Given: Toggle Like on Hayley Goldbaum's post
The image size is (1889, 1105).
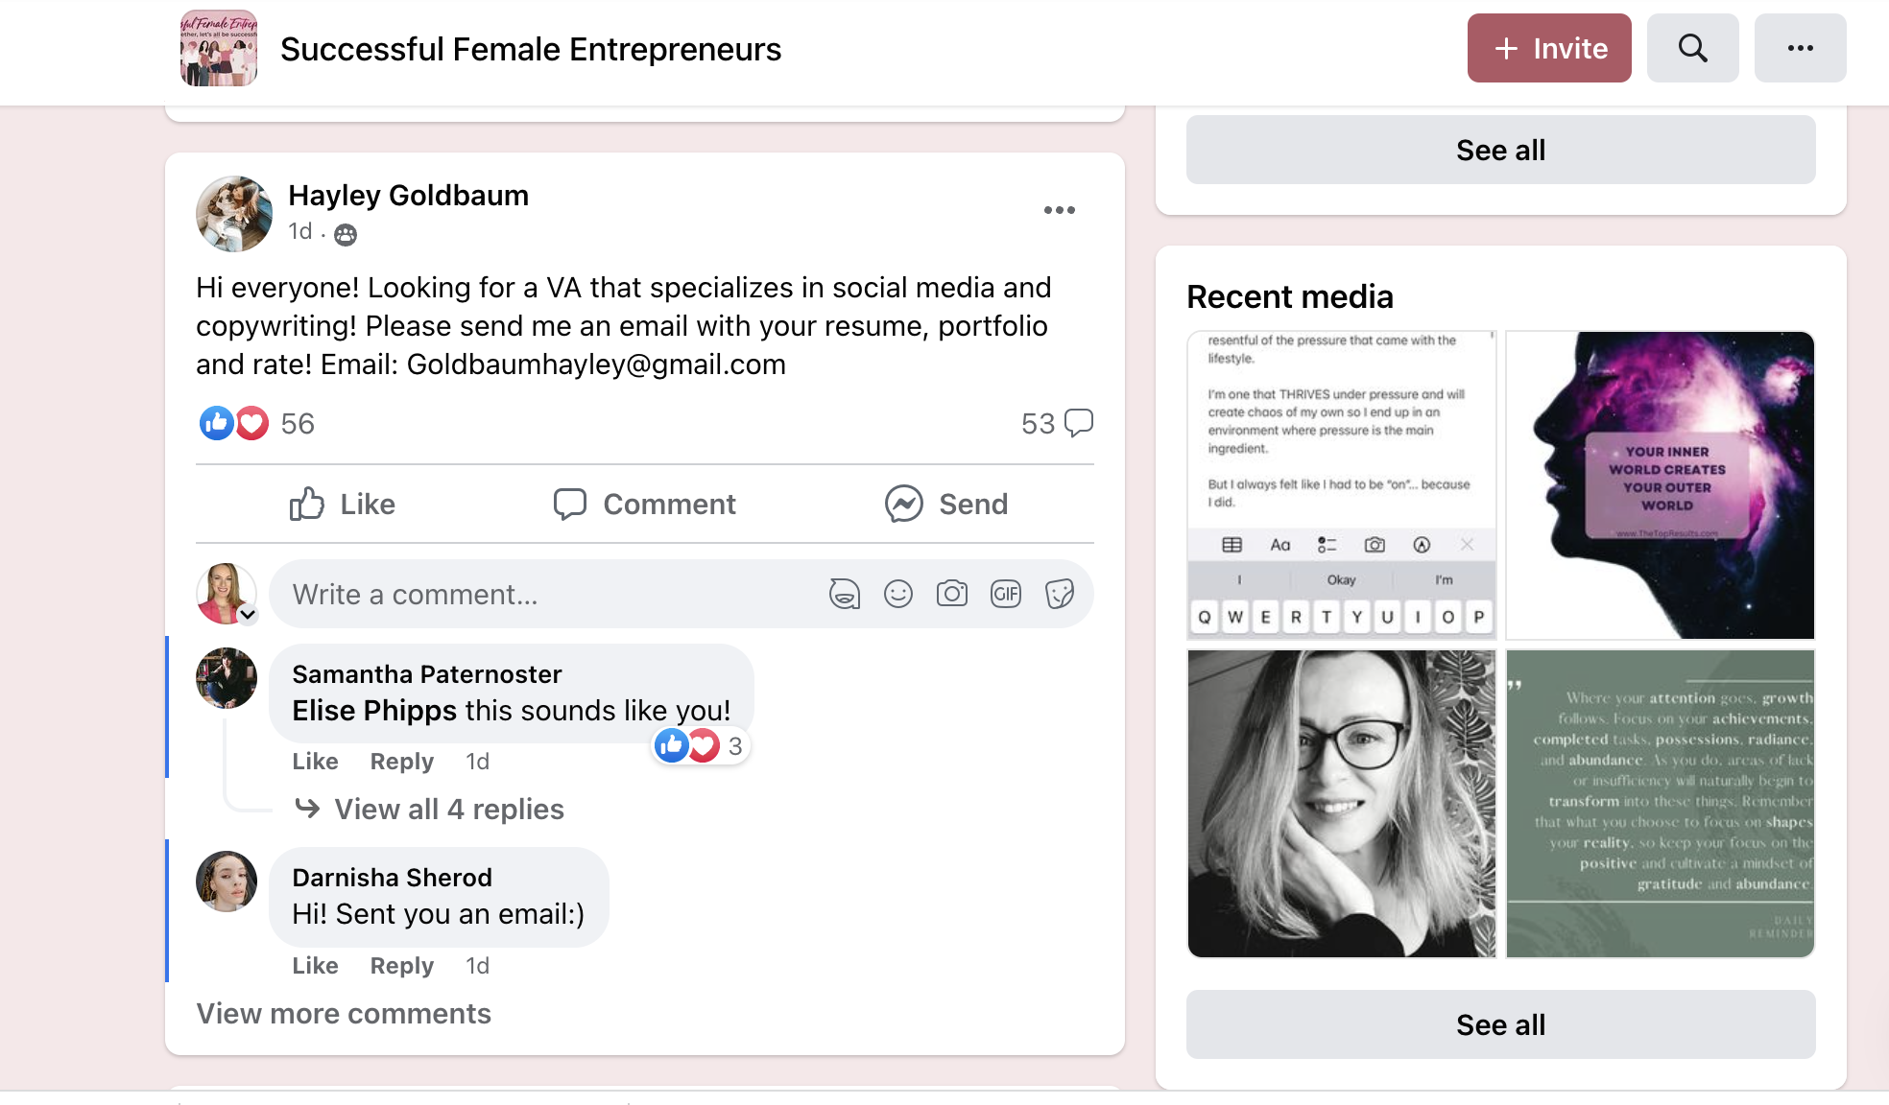Looking at the screenshot, I should click(x=343, y=504).
